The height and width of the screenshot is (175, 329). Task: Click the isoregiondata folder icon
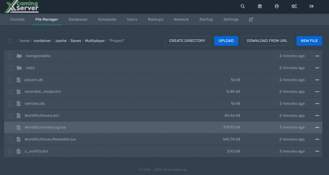tap(19, 56)
